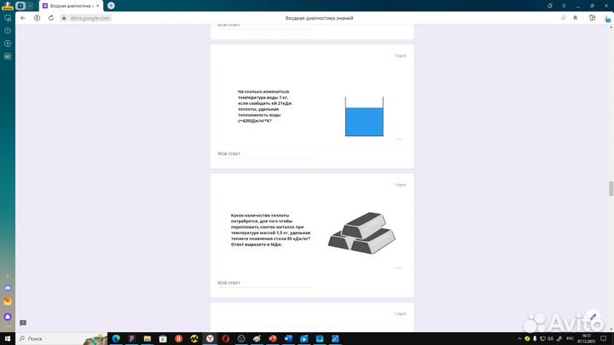
Task: Click the page vertical scrollbar thumb
Action: (x=611, y=188)
